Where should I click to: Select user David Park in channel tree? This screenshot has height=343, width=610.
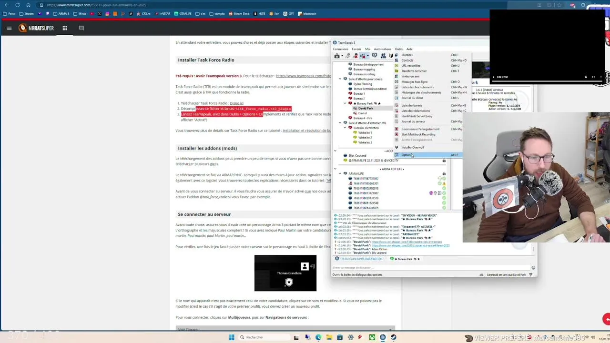[366, 108]
